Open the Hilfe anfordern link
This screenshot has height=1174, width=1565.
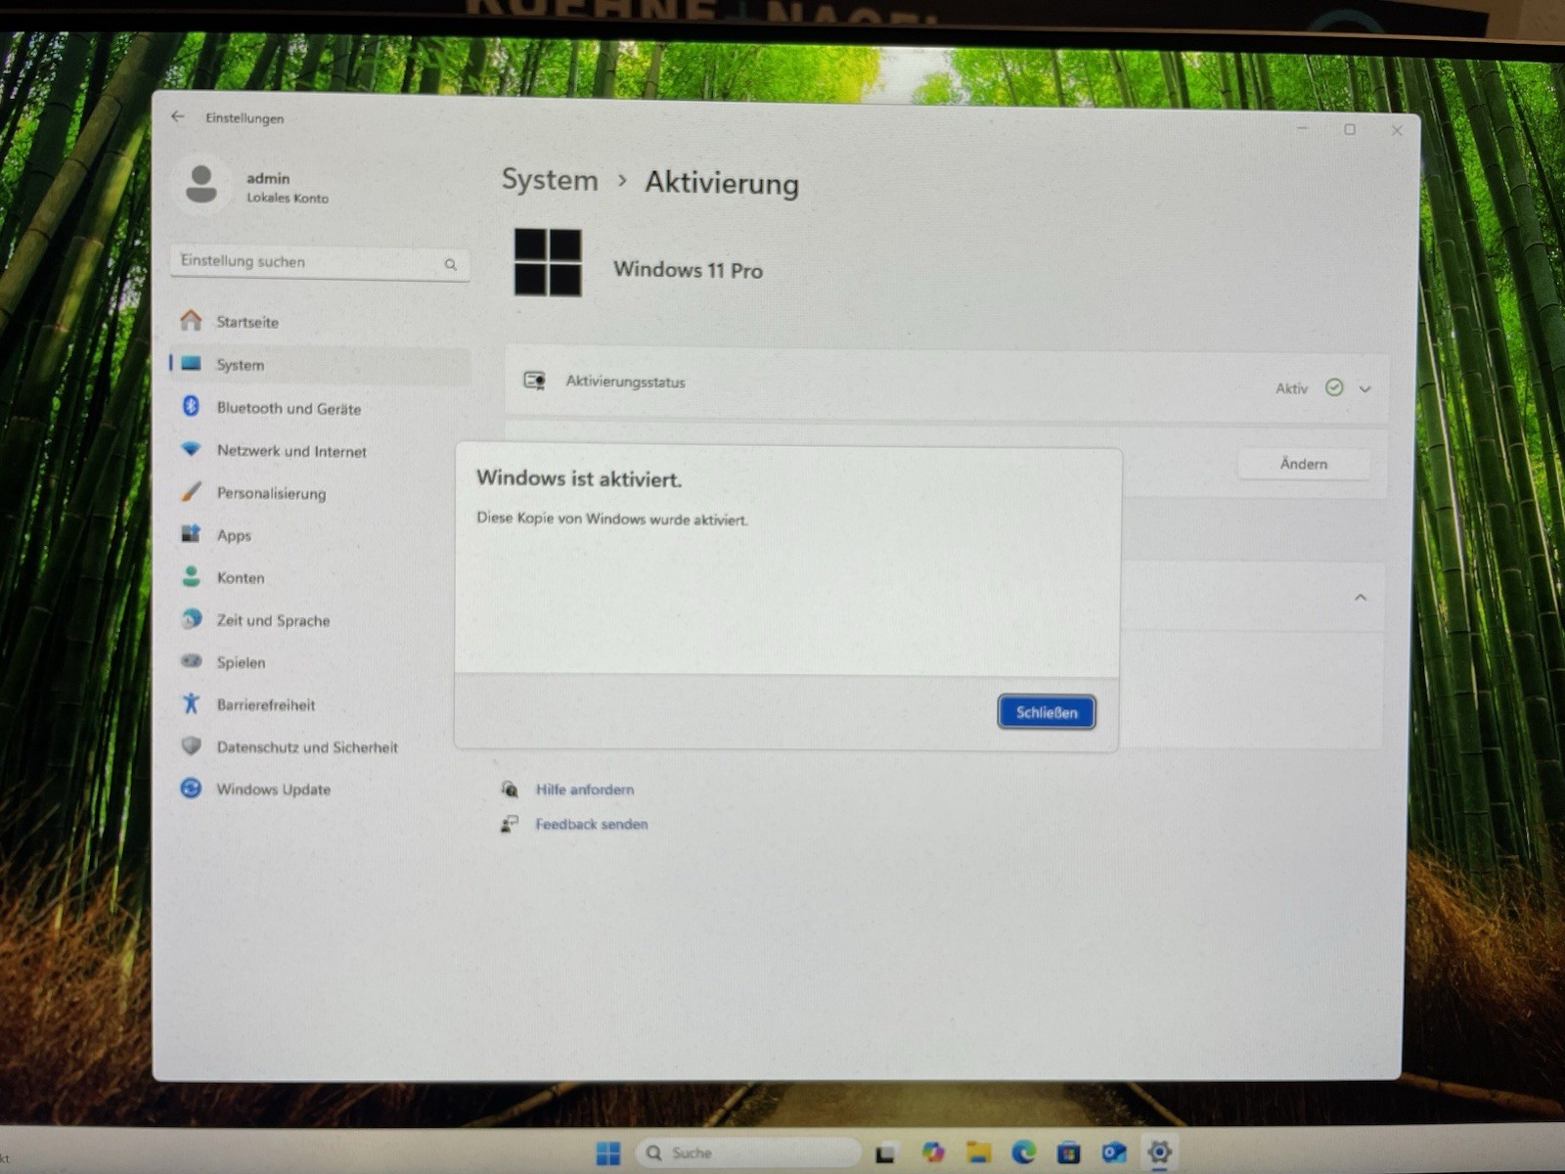coord(585,790)
